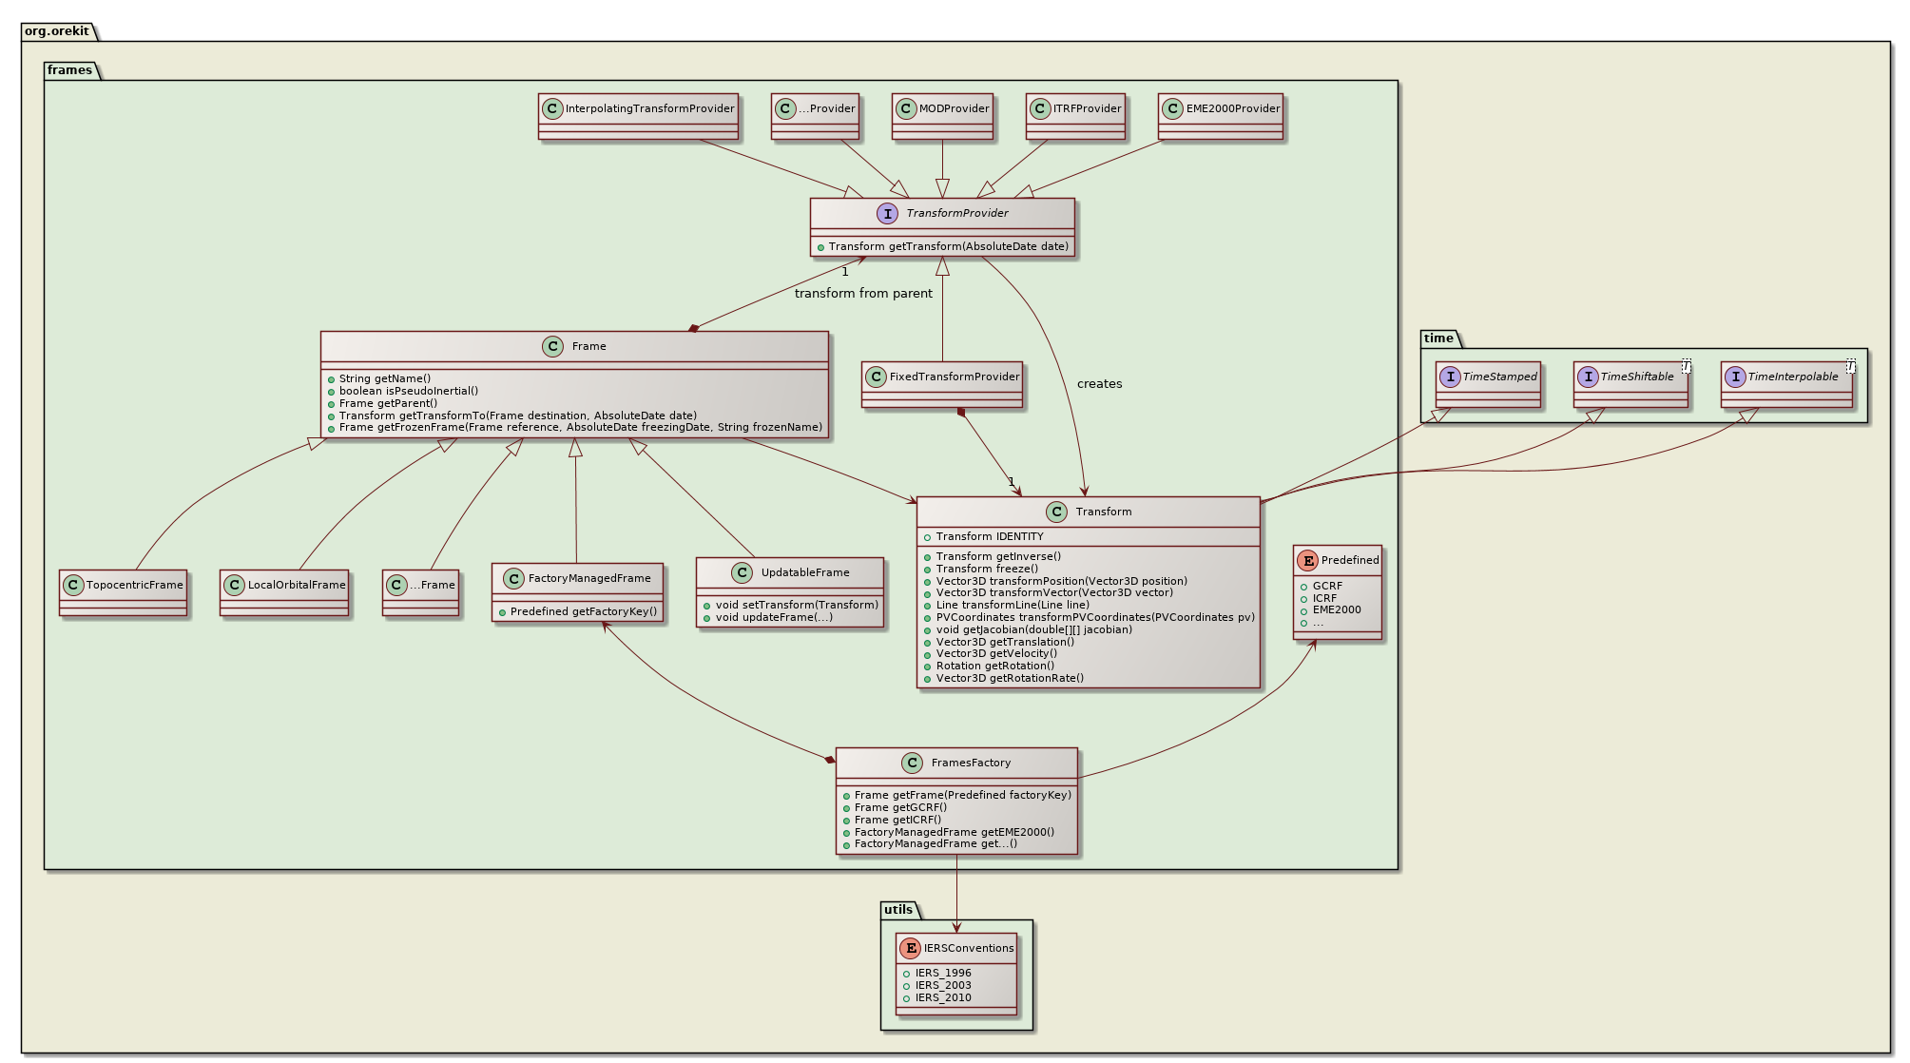Viewport: 1910px width, 1063px height.
Task: Click the IERS_2010 enum value
Action: coord(942,997)
